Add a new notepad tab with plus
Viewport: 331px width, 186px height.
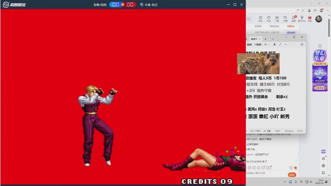[273, 39]
